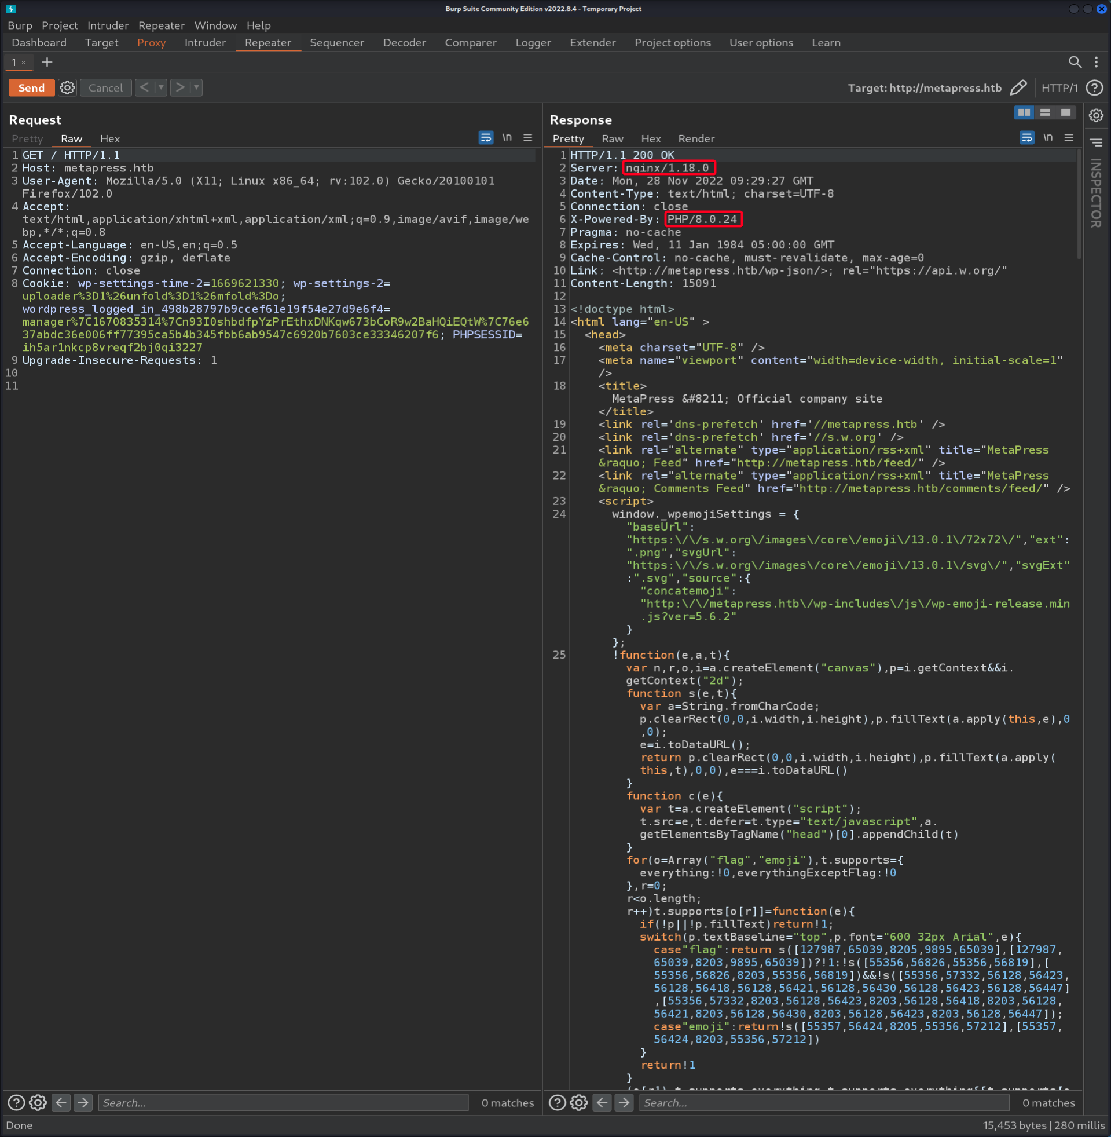The width and height of the screenshot is (1111, 1137).
Task: Switch HTTP/1 protocol toggle
Action: pyautogui.click(x=1059, y=87)
